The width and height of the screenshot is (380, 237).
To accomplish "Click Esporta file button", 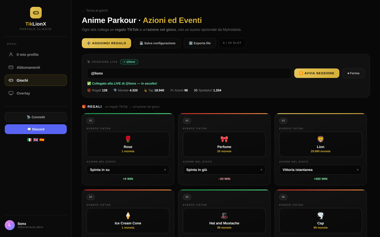I will coord(200,43).
